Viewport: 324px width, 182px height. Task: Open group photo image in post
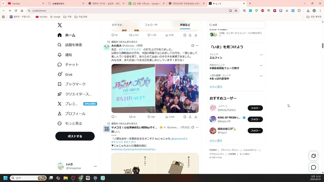177,88
